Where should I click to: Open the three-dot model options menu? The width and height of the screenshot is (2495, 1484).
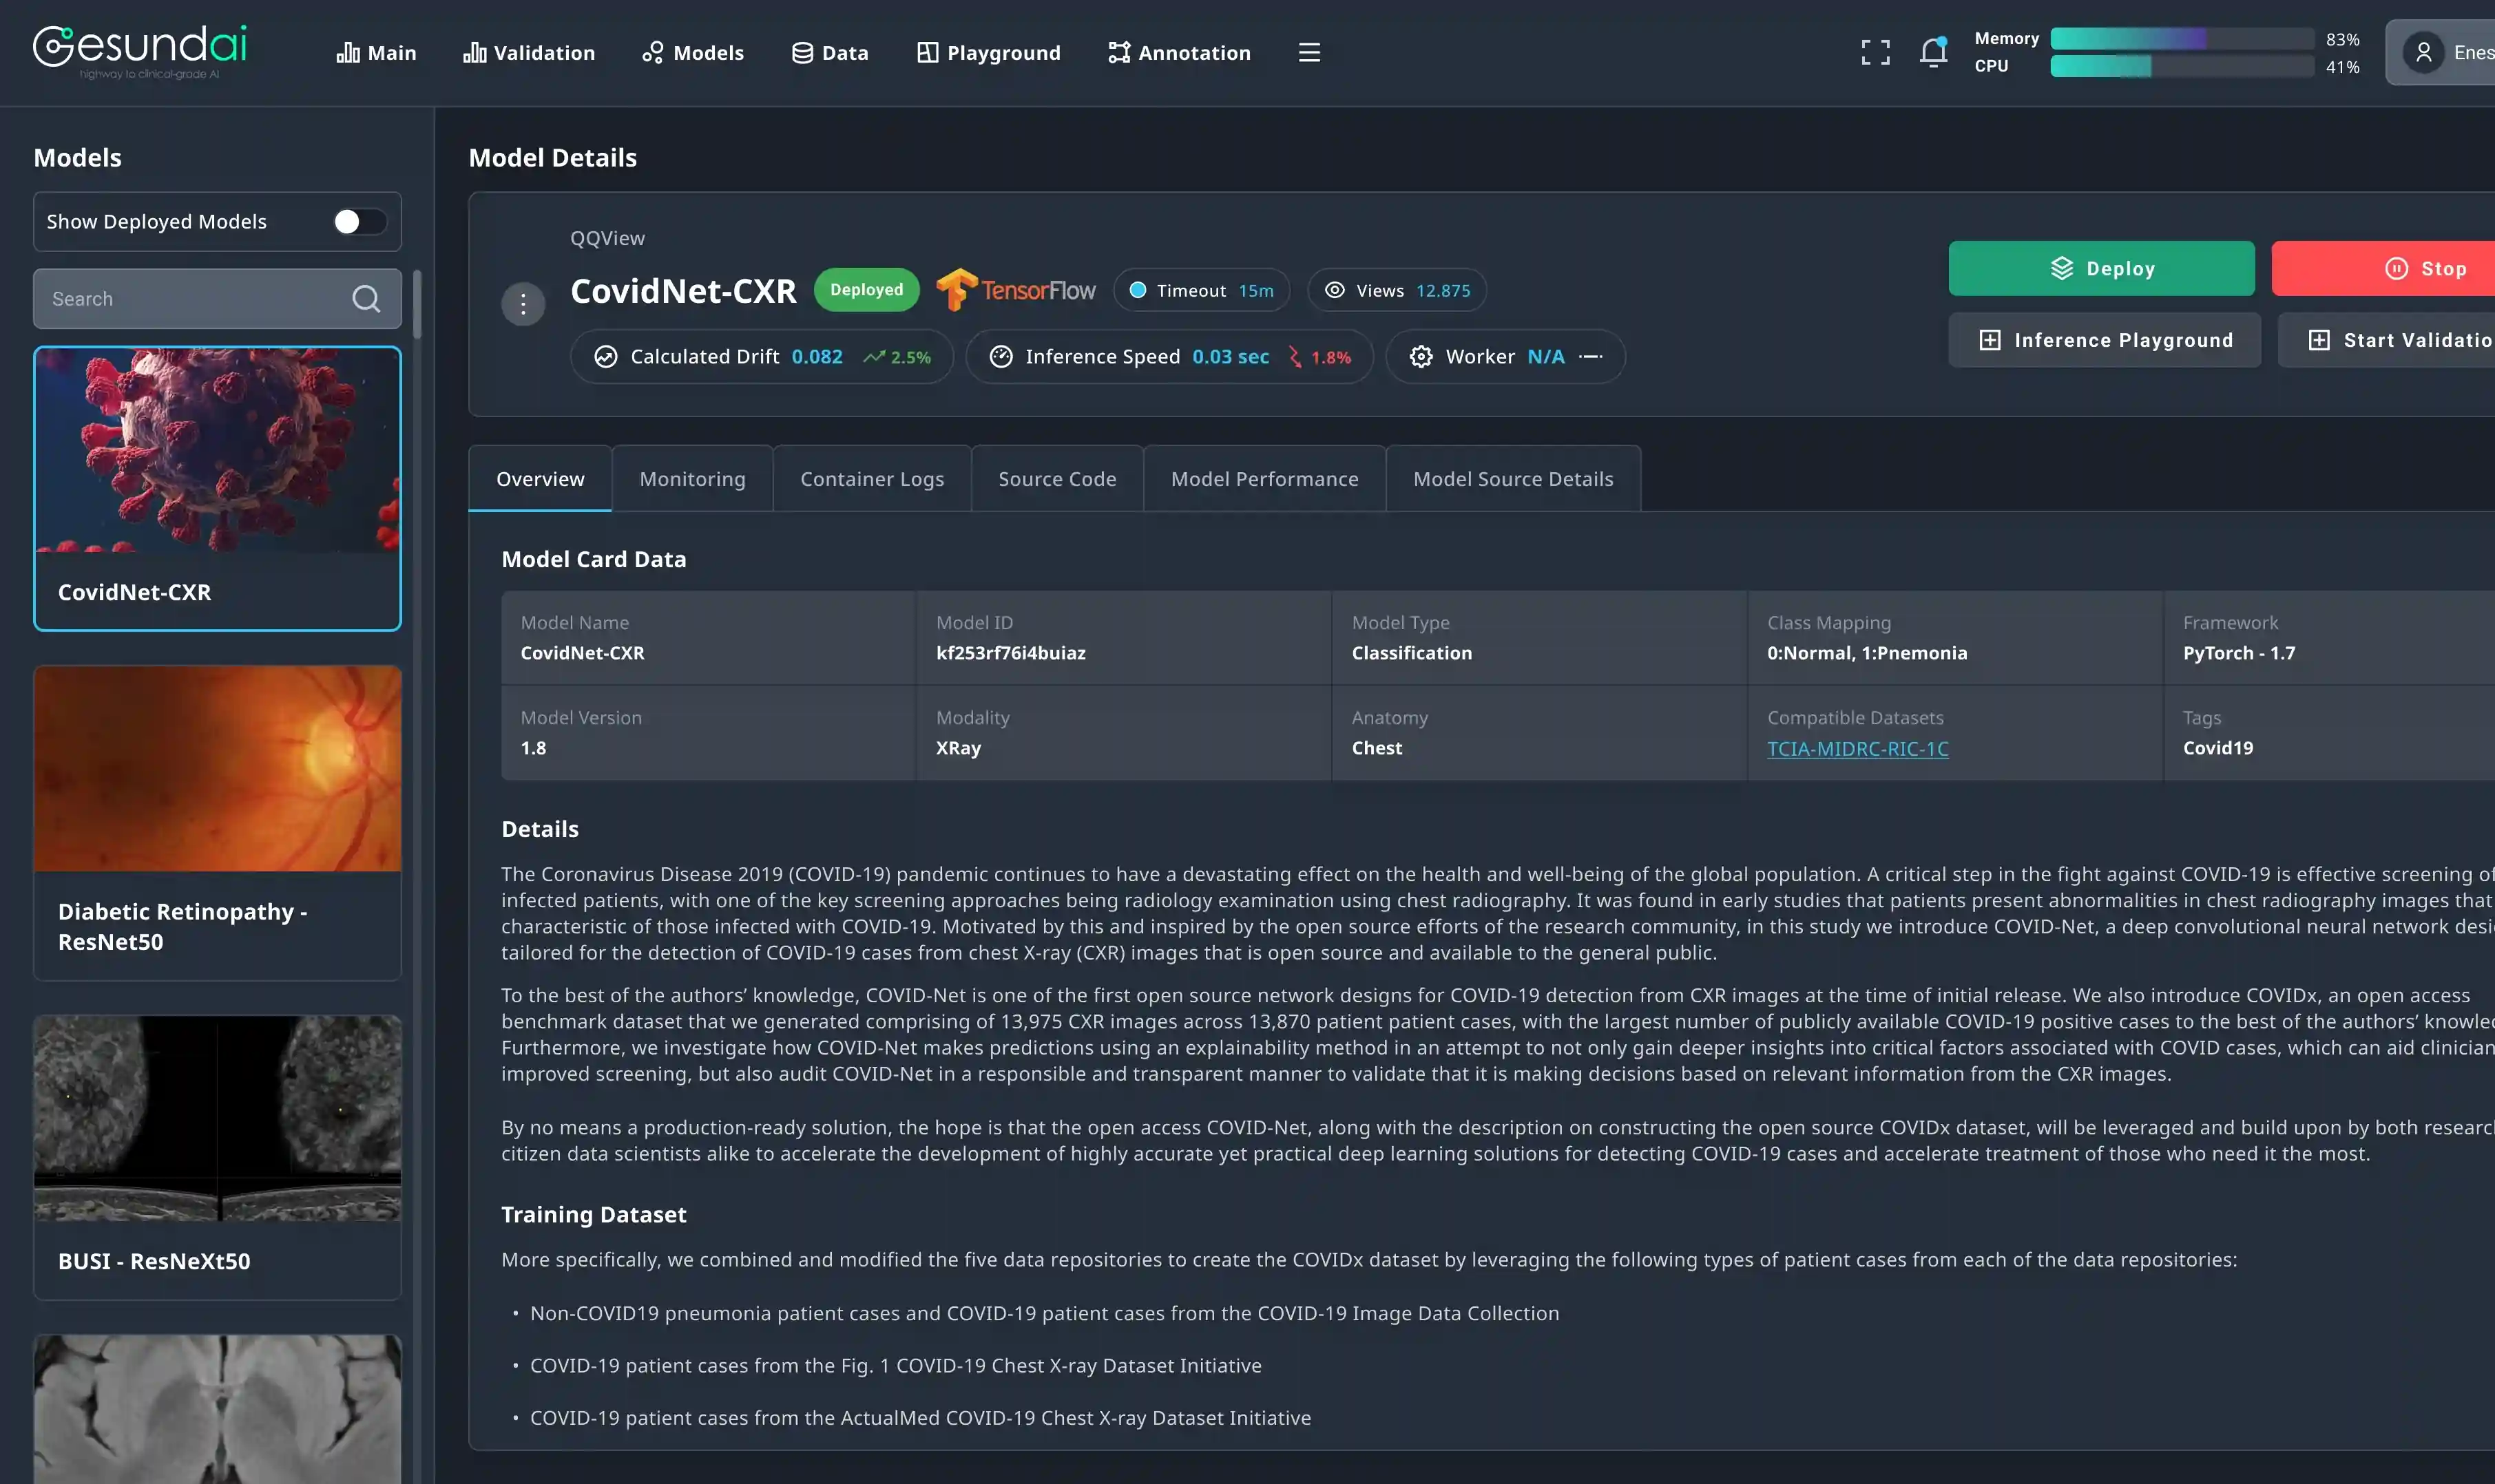coord(522,304)
